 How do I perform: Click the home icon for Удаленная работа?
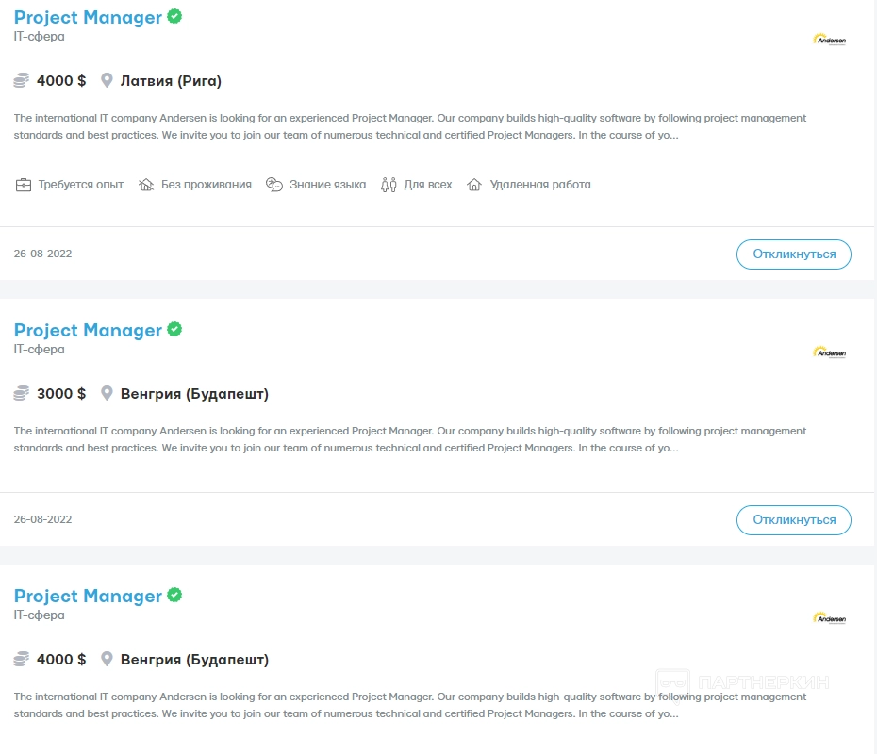(x=474, y=185)
